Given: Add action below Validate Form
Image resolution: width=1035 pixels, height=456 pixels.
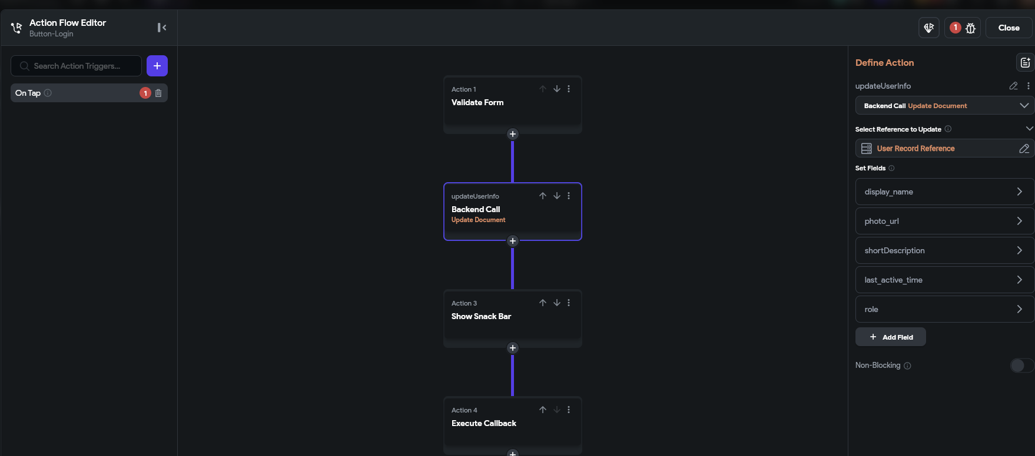Looking at the screenshot, I should [x=513, y=134].
